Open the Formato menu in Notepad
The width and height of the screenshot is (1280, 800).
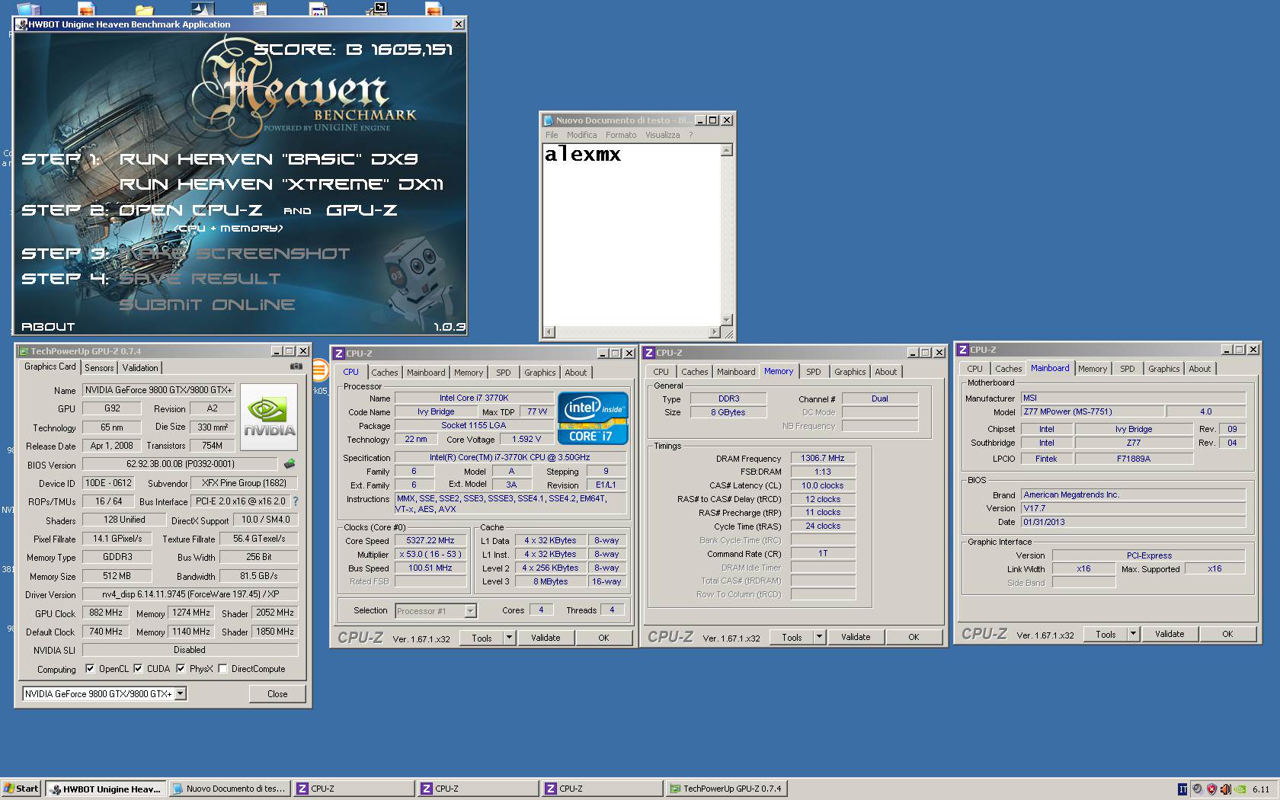point(621,135)
